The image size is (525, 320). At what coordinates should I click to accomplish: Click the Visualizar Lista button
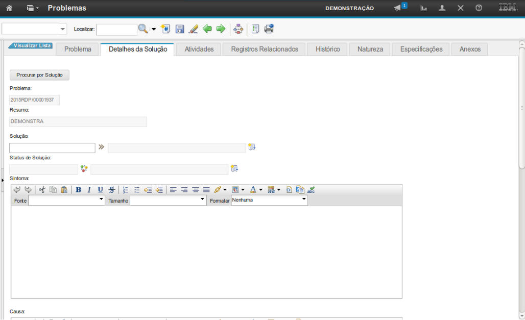31,46
